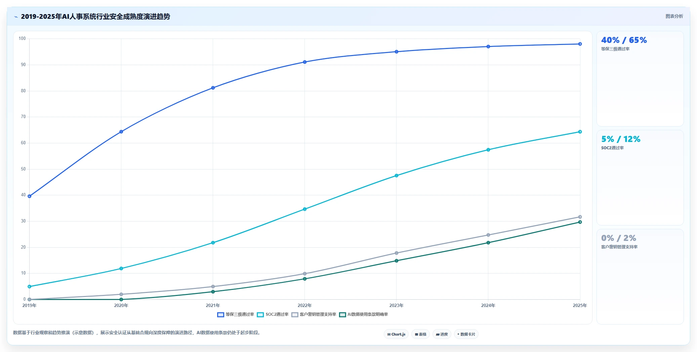Image resolution: width=697 pixels, height=352 pixels.
Task: Click the 2025年 x-axis label
Action: (x=580, y=305)
